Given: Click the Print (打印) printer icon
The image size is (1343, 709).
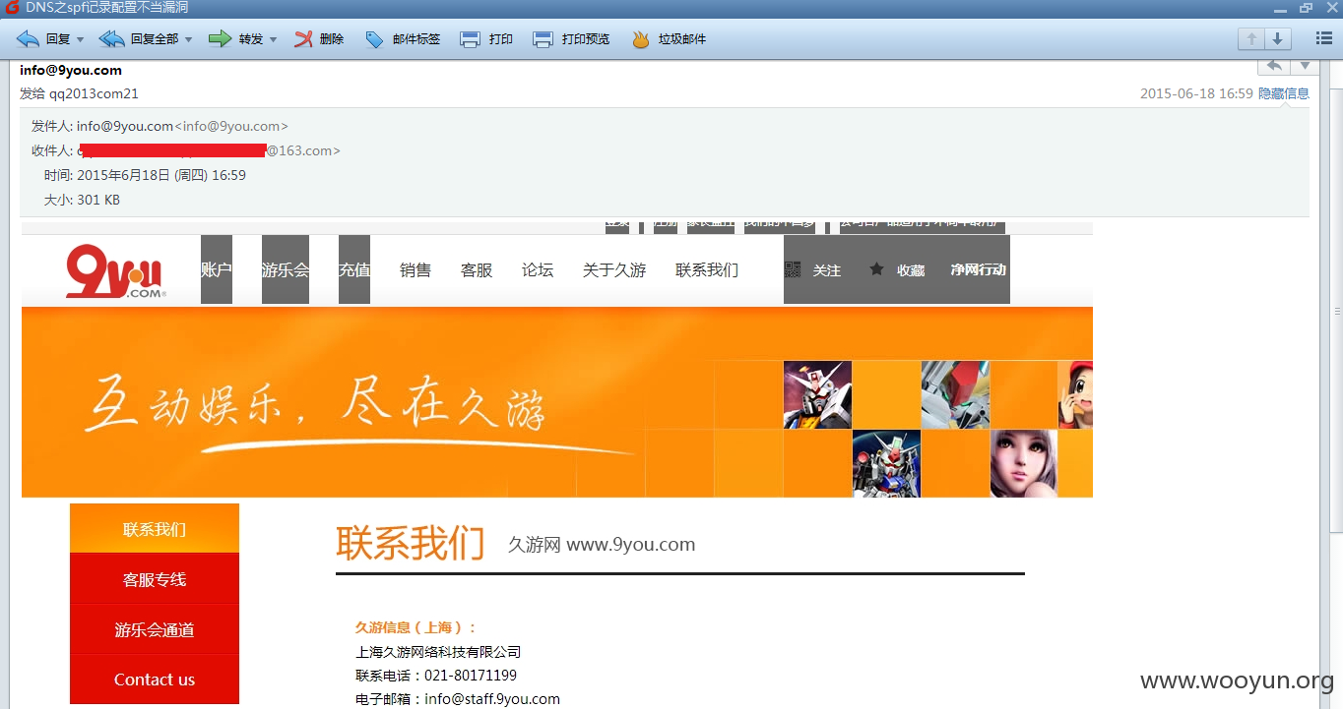Looking at the screenshot, I should click(471, 39).
